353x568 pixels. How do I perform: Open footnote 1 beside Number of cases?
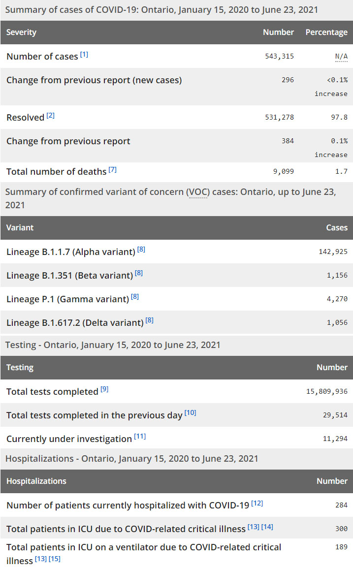[x=84, y=55]
